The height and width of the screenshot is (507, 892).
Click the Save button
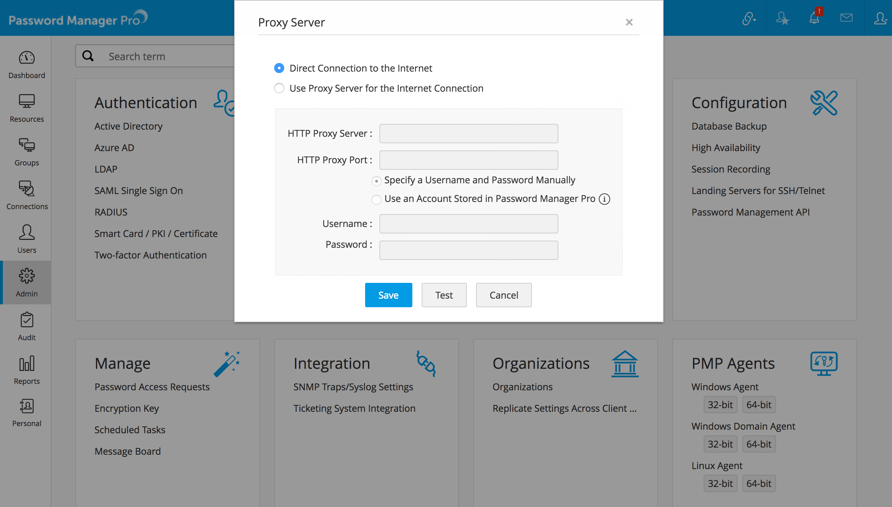388,295
